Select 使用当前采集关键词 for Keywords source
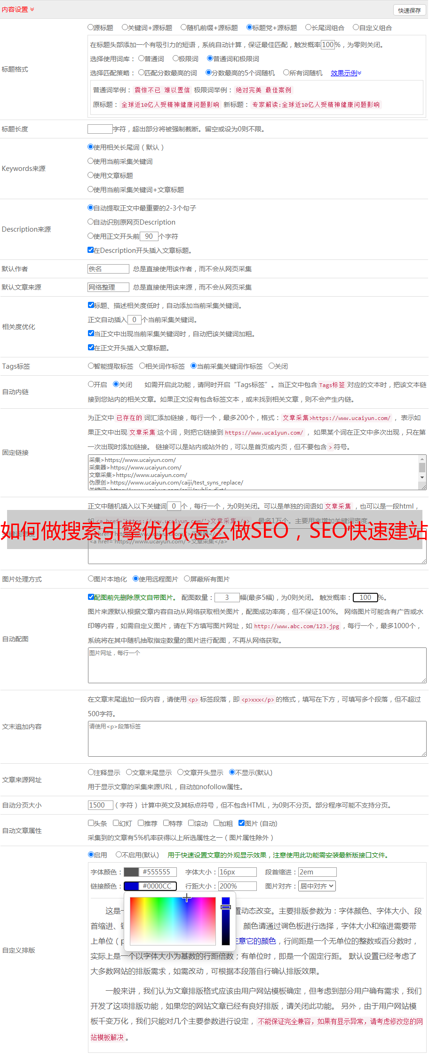The image size is (429, 1059). point(90,161)
